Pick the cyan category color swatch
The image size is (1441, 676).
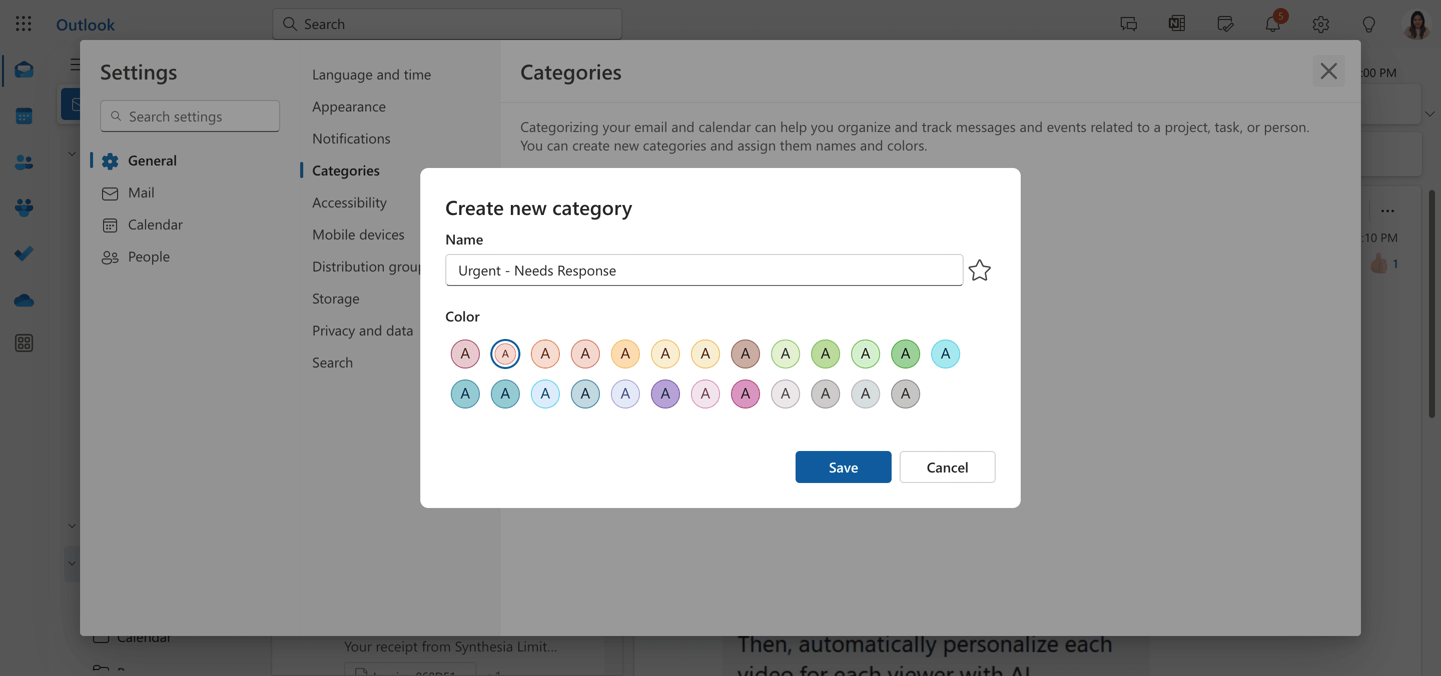(x=945, y=353)
